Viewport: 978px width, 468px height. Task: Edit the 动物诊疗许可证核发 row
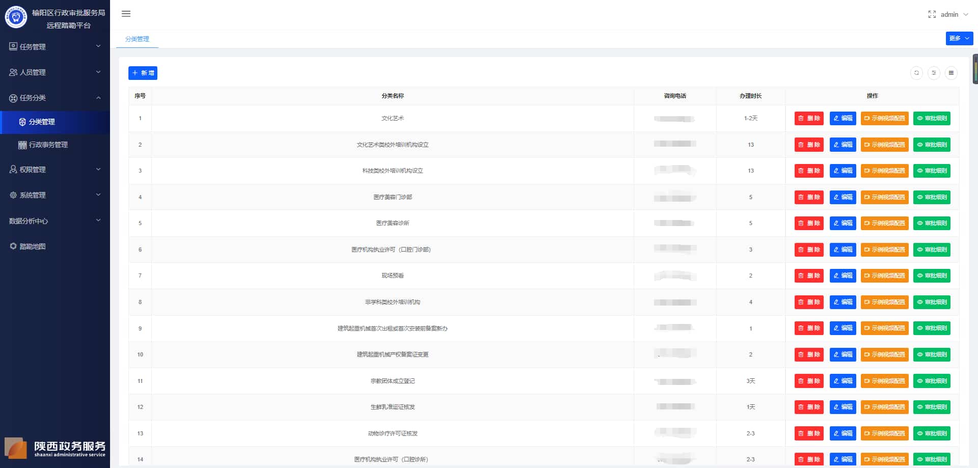pos(843,433)
